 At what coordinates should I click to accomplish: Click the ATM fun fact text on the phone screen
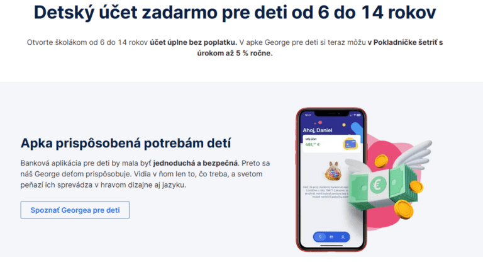[325, 191]
